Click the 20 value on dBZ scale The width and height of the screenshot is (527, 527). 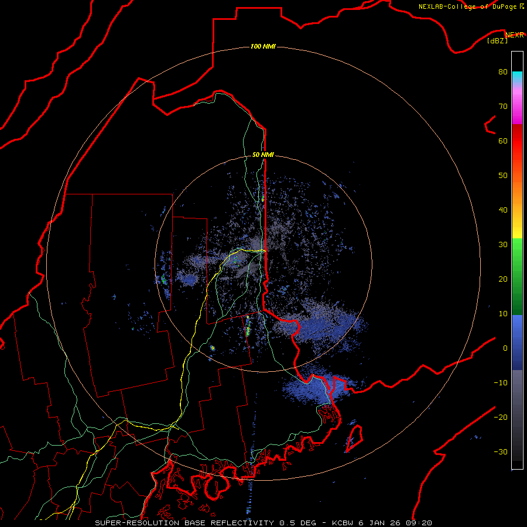(x=503, y=279)
